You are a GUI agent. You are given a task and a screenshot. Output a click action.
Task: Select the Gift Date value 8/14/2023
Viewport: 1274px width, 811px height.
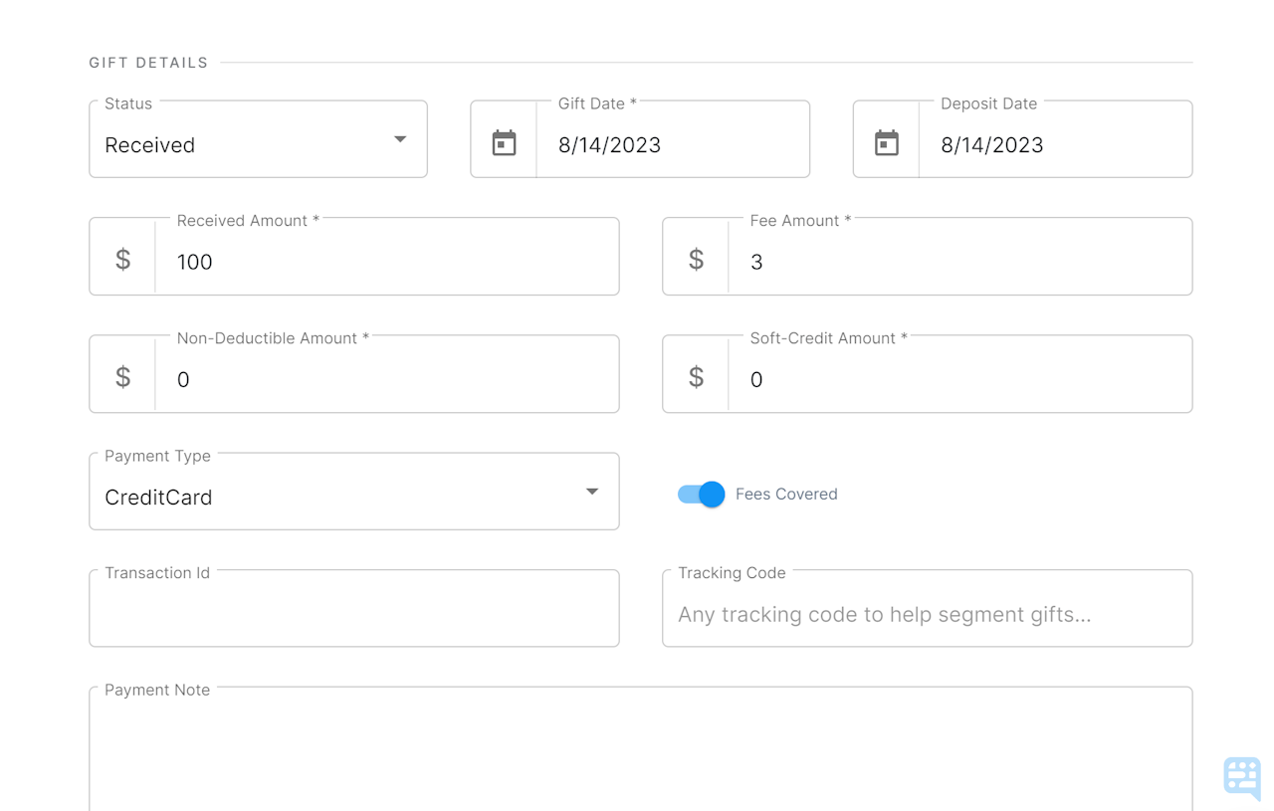tap(610, 144)
